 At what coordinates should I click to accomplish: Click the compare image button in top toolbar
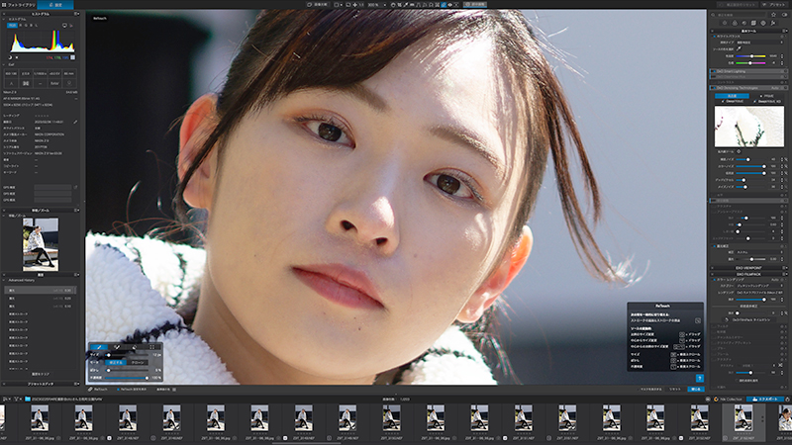[x=318, y=5]
